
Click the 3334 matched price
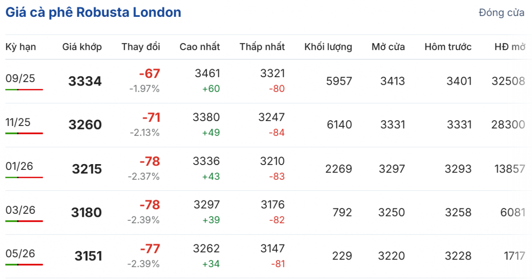(x=85, y=82)
